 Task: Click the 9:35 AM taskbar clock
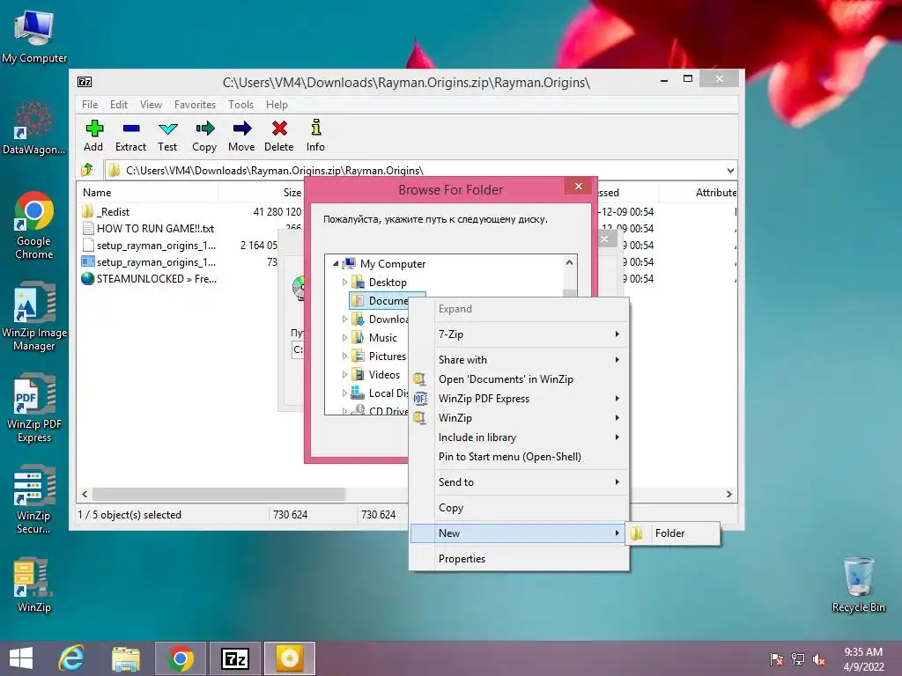pyautogui.click(x=863, y=652)
